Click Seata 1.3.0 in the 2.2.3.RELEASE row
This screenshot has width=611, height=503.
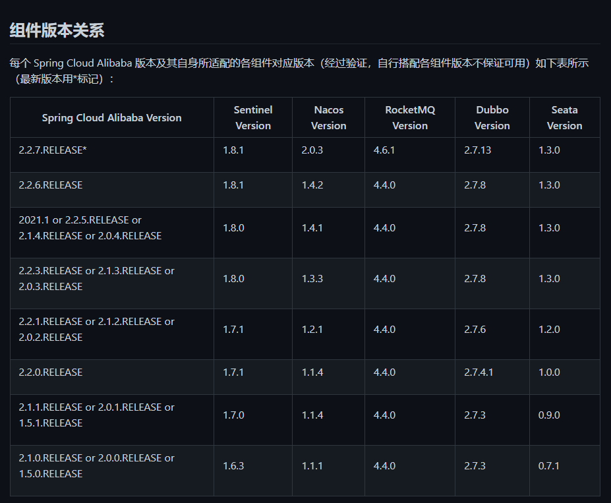point(549,279)
